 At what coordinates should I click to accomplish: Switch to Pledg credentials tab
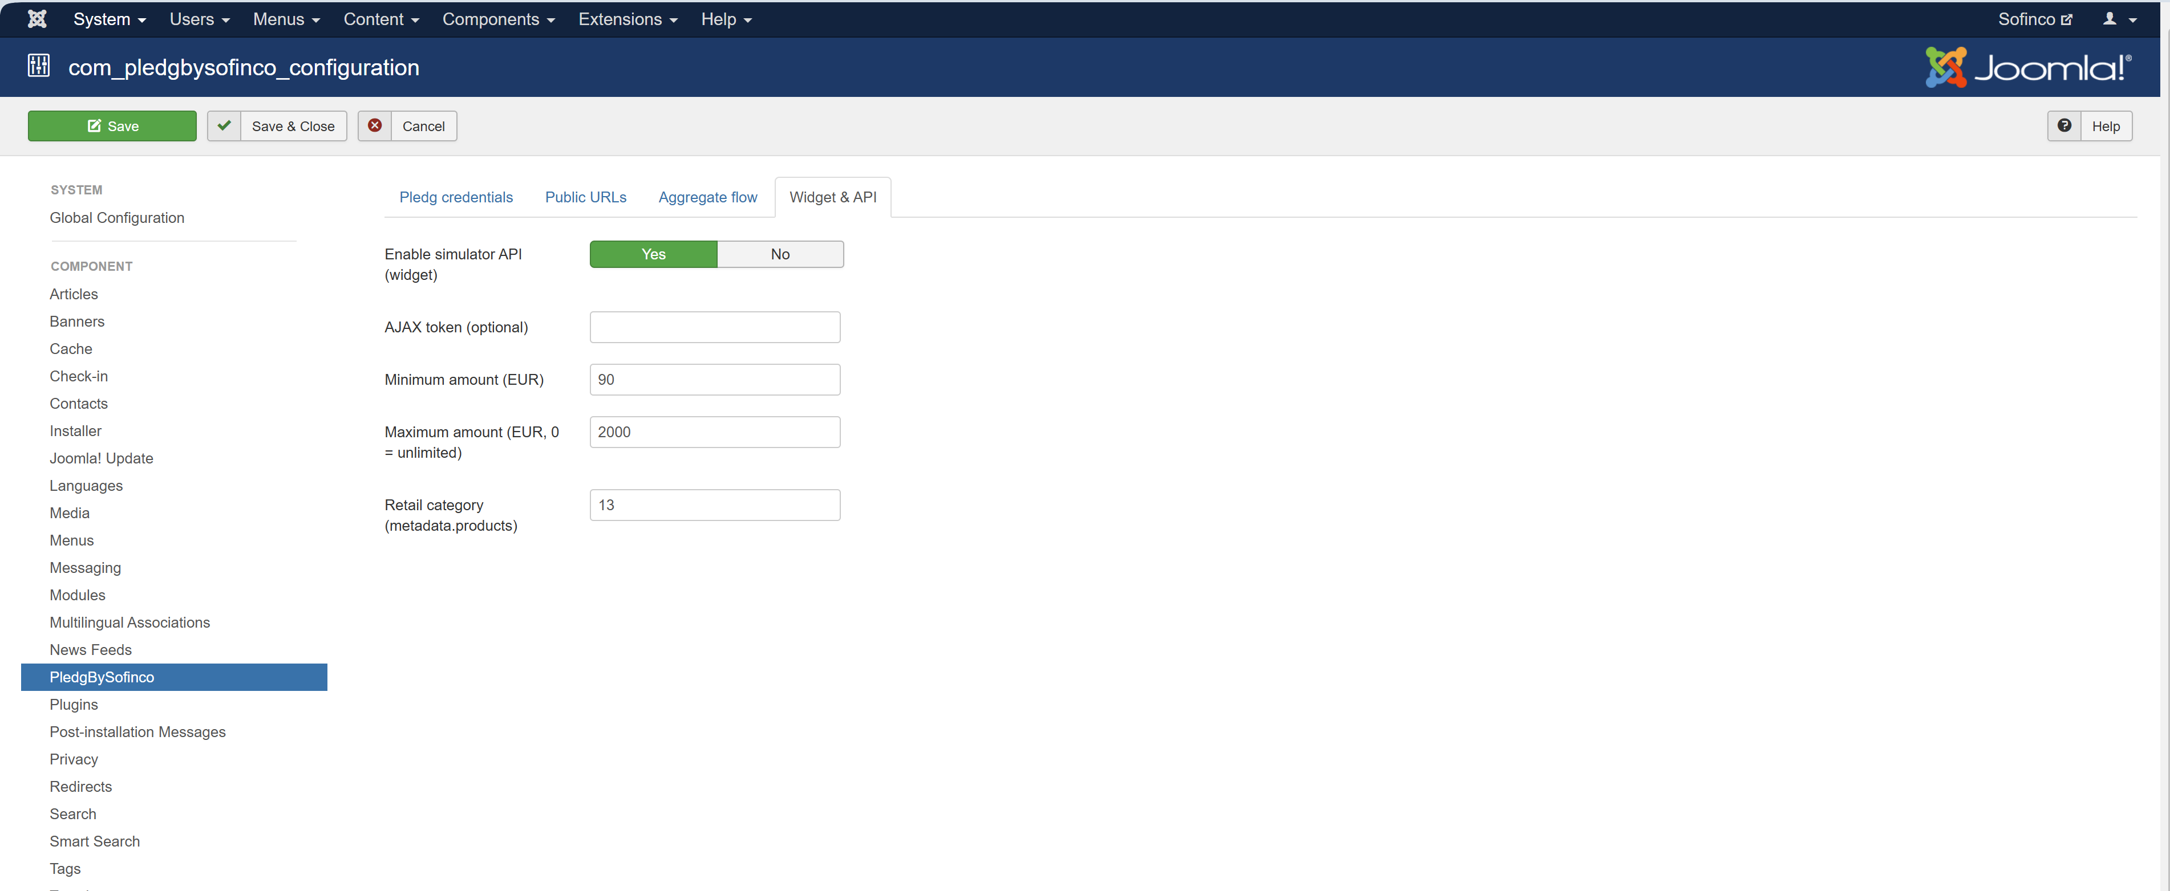(x=456, y=197)
